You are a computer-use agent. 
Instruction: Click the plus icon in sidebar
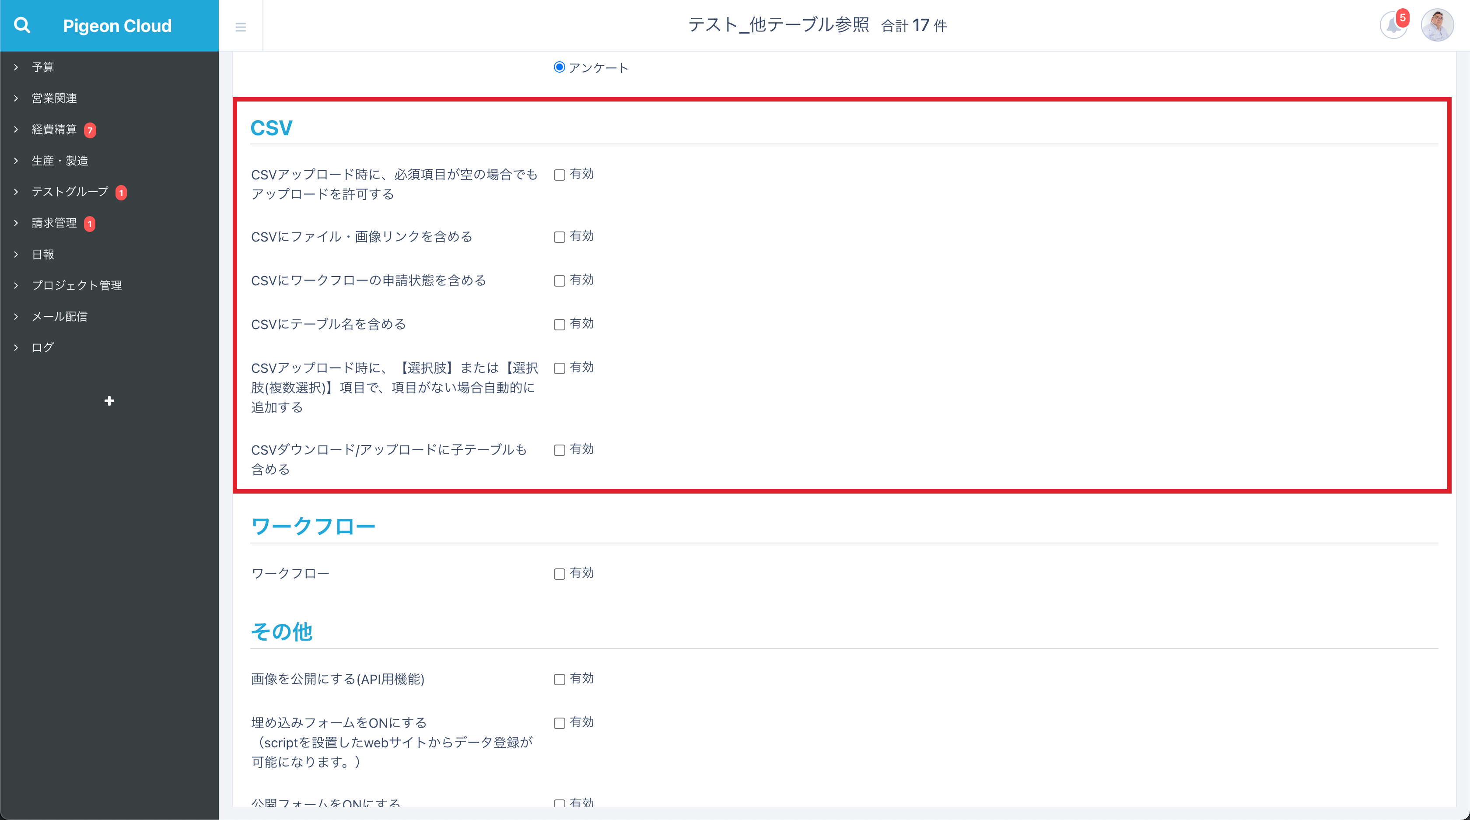[109, 401]
